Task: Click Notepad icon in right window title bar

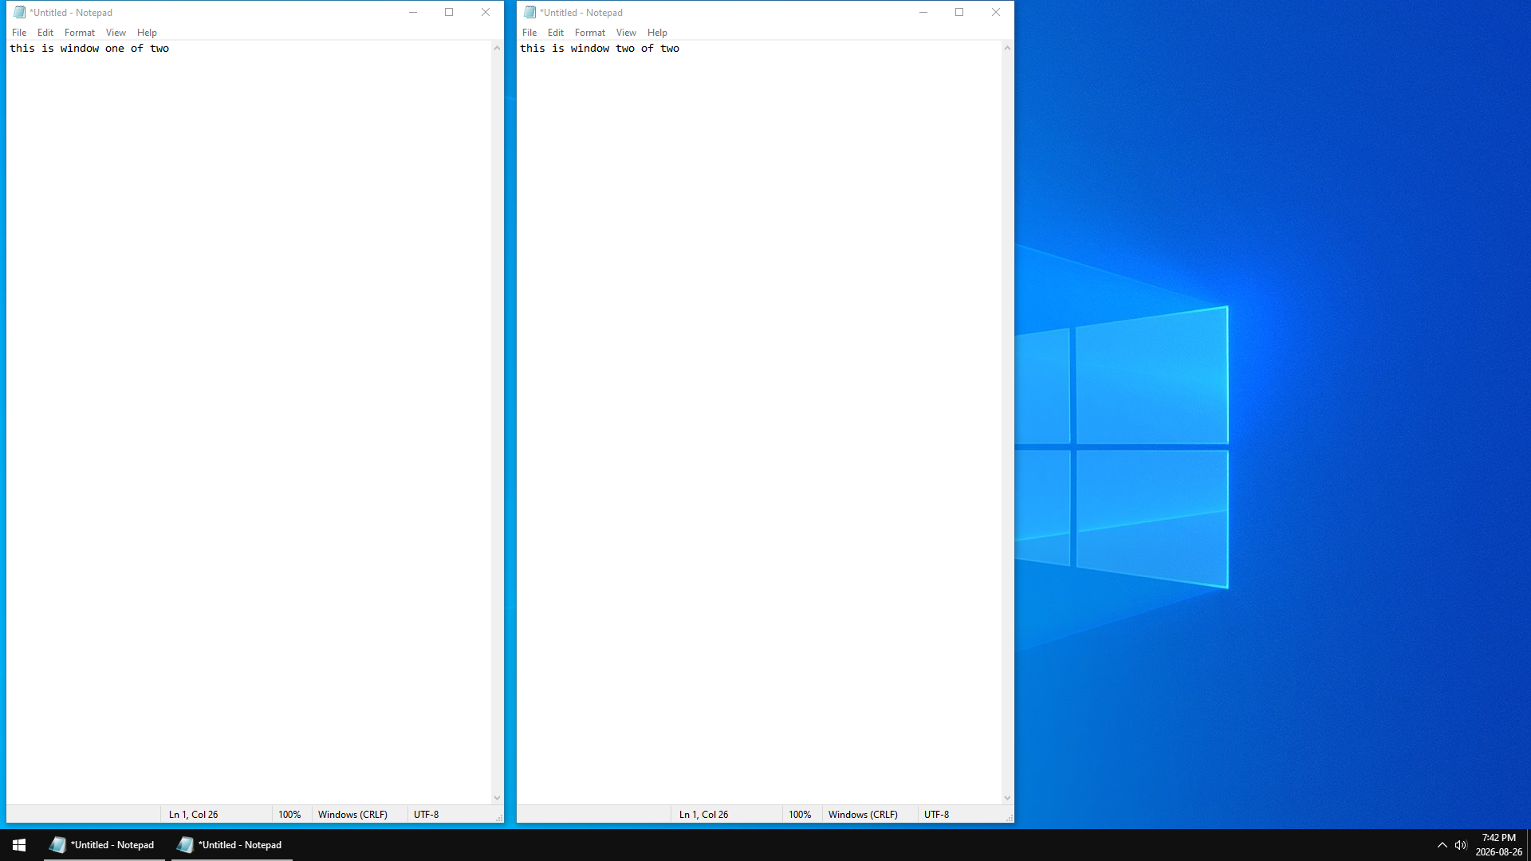Action: click(530, 12)
